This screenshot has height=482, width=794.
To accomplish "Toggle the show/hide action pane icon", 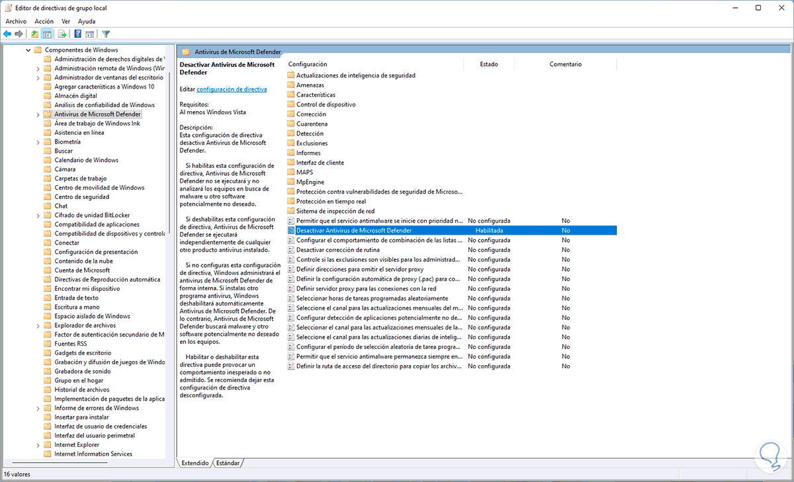I will [89, 34].
